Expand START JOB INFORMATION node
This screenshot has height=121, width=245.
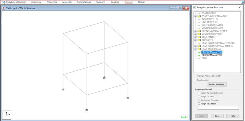pyautogui.click(x=195, y=16)
